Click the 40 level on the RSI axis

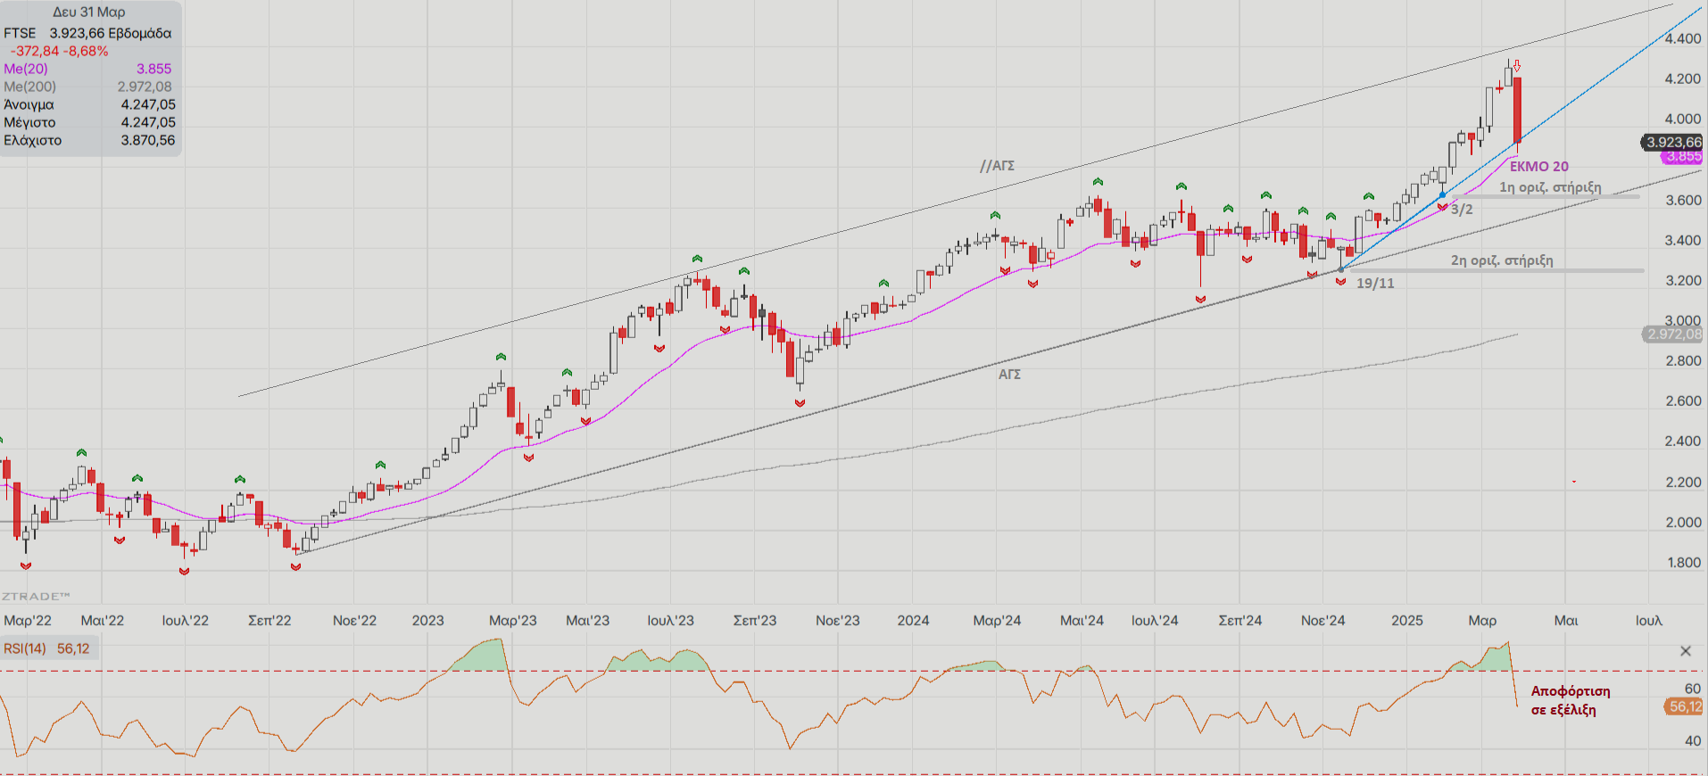point(1693,741)
